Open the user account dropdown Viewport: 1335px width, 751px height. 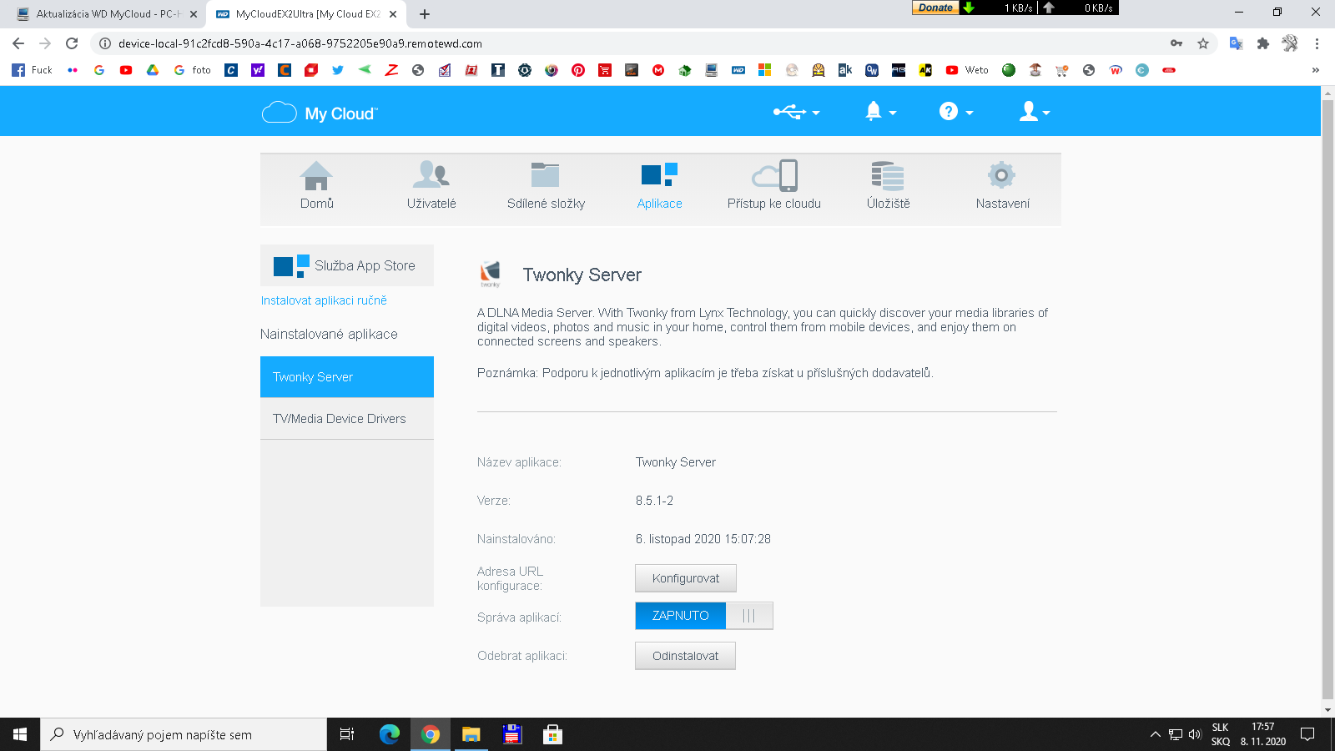coord(1035,112)
